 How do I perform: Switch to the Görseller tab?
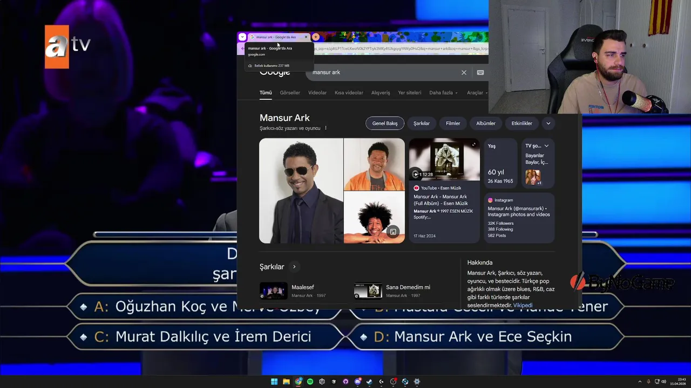click(x=290, y=93)
